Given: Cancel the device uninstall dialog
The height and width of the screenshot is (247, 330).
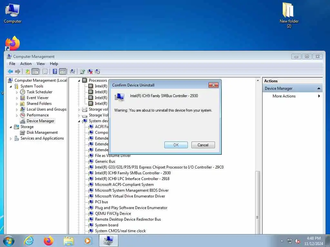Looking at the screenshot, I should [x=203, y=145].
